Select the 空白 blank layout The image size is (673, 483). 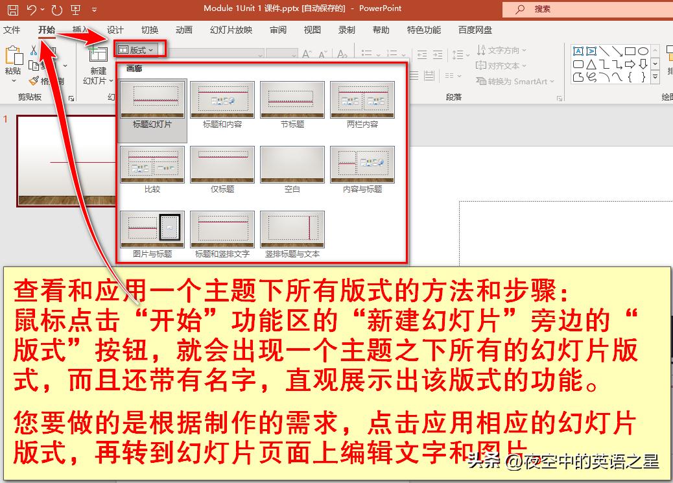(292, 164)
